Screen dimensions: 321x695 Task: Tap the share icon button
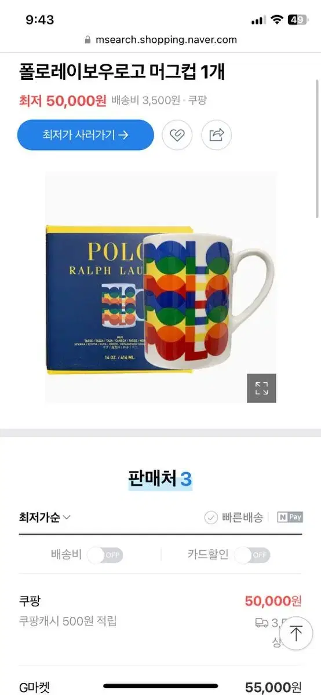click(x=216, y=135)
